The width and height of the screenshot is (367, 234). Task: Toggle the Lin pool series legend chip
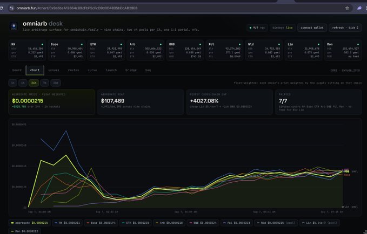319,223
